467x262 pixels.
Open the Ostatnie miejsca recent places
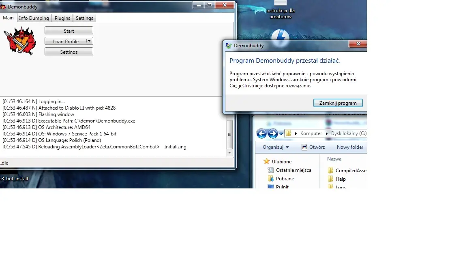click(293, 170)
